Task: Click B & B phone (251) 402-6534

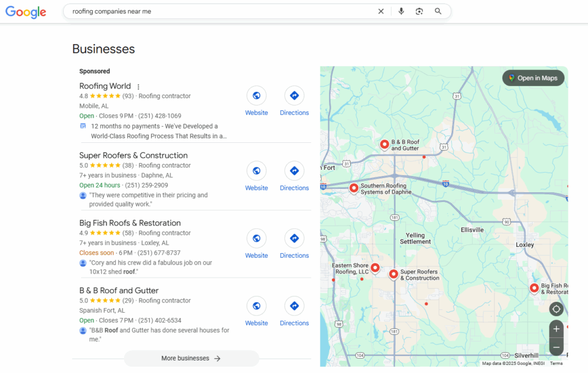Action: pos(160,320)
